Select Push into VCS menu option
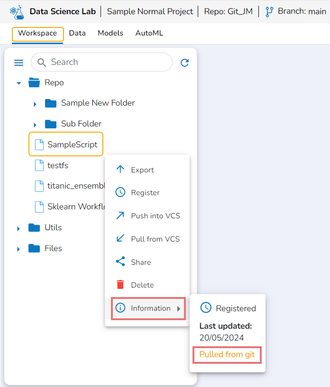This screenshot has width=330, height=387. click(x=155, y=216)
